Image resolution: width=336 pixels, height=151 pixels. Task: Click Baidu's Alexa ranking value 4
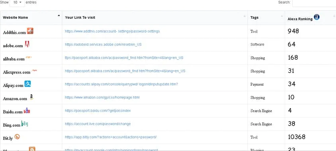[290, 110]
